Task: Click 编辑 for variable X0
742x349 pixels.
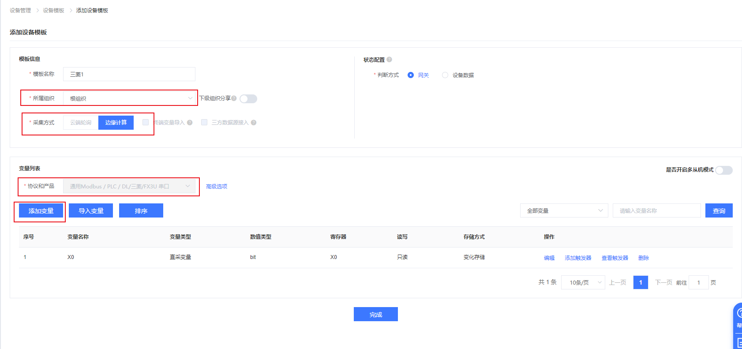Action: click(549, 258)
